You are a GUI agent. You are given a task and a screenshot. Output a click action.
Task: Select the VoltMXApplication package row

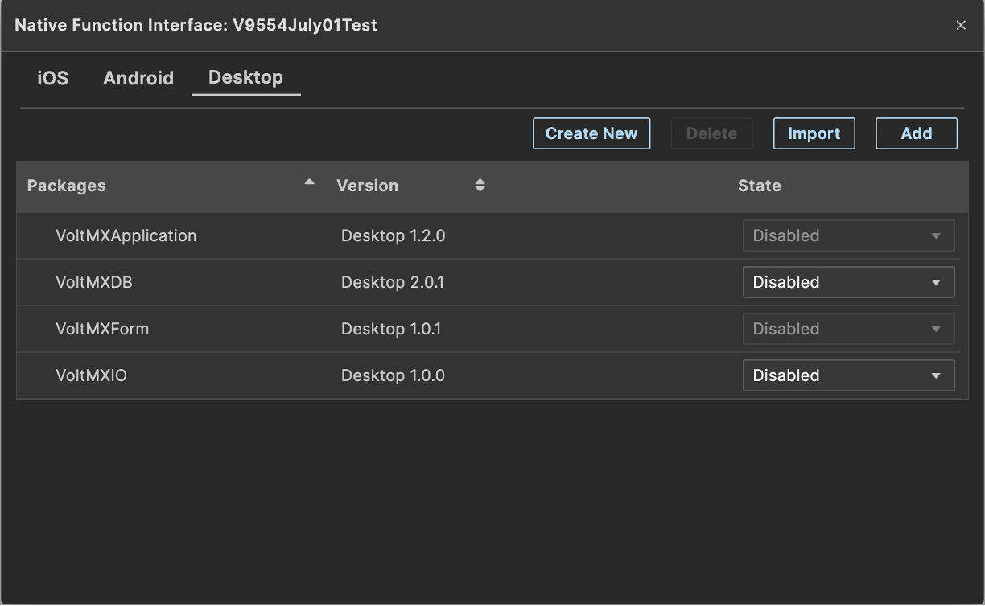click(x=126, y=235)
